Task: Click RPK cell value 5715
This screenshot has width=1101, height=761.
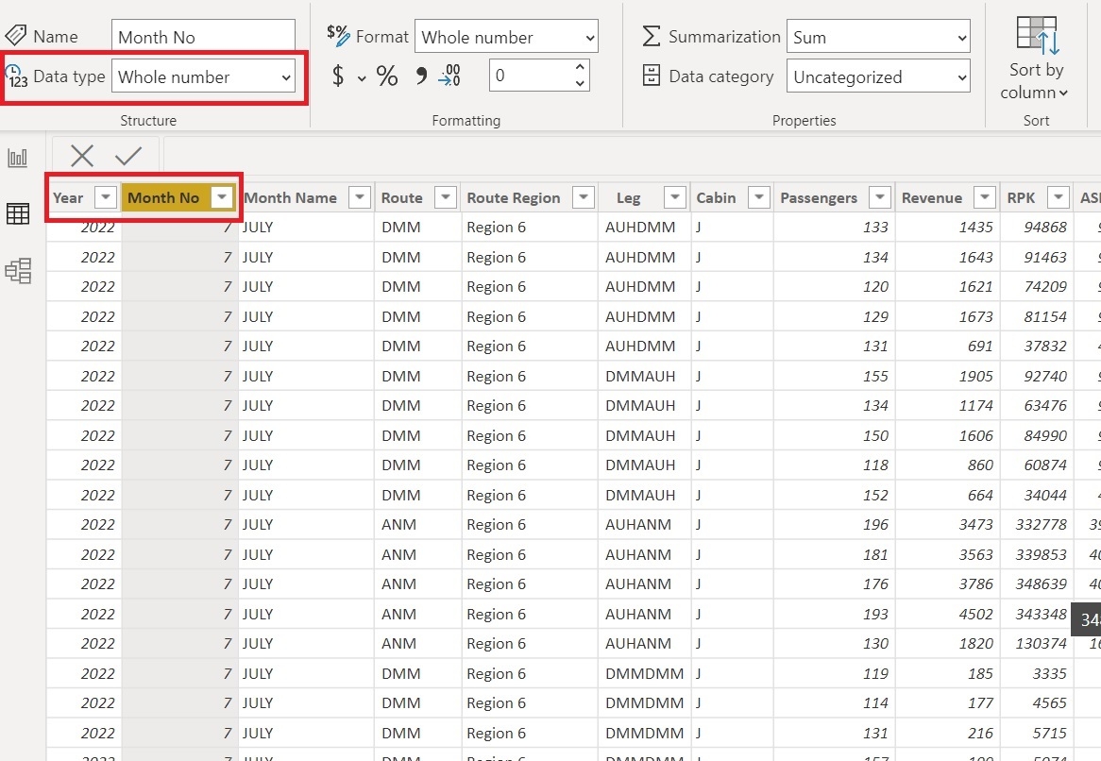Action: tap(1050, 734)
